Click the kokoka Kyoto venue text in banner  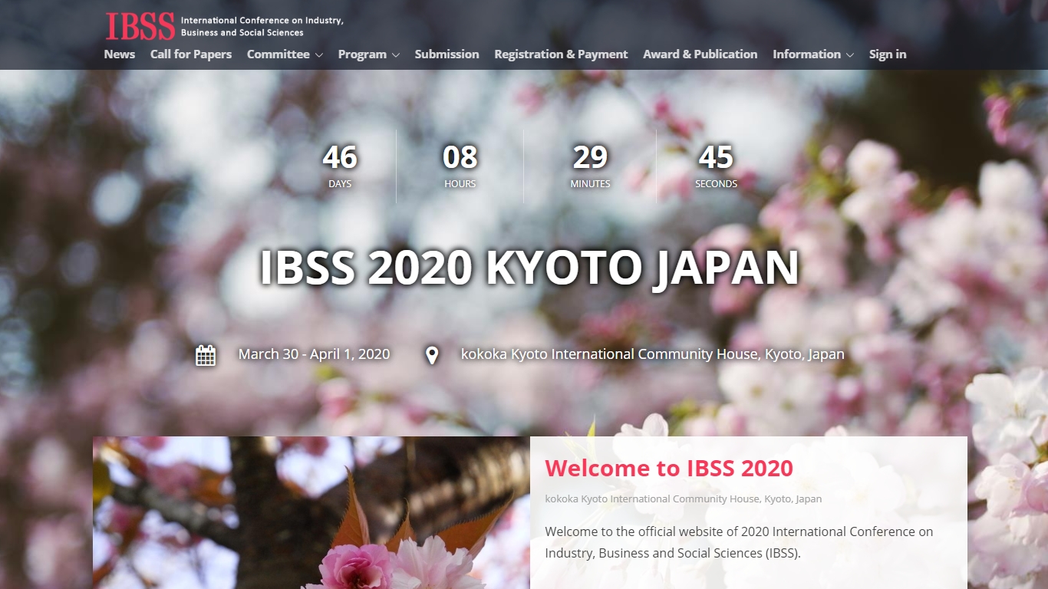pyautogui.click(x=653, y=354)
